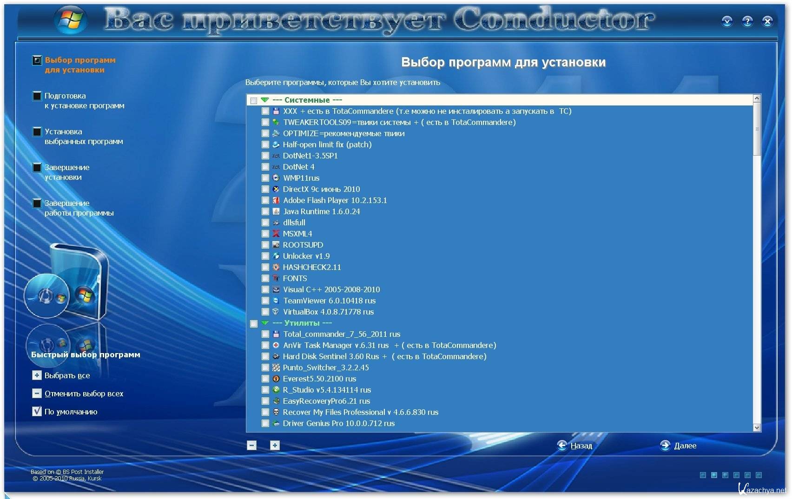Viewport: 792px width, 499px height.
Task: Click the VirtualBox row icon
Action: (276, 312)
